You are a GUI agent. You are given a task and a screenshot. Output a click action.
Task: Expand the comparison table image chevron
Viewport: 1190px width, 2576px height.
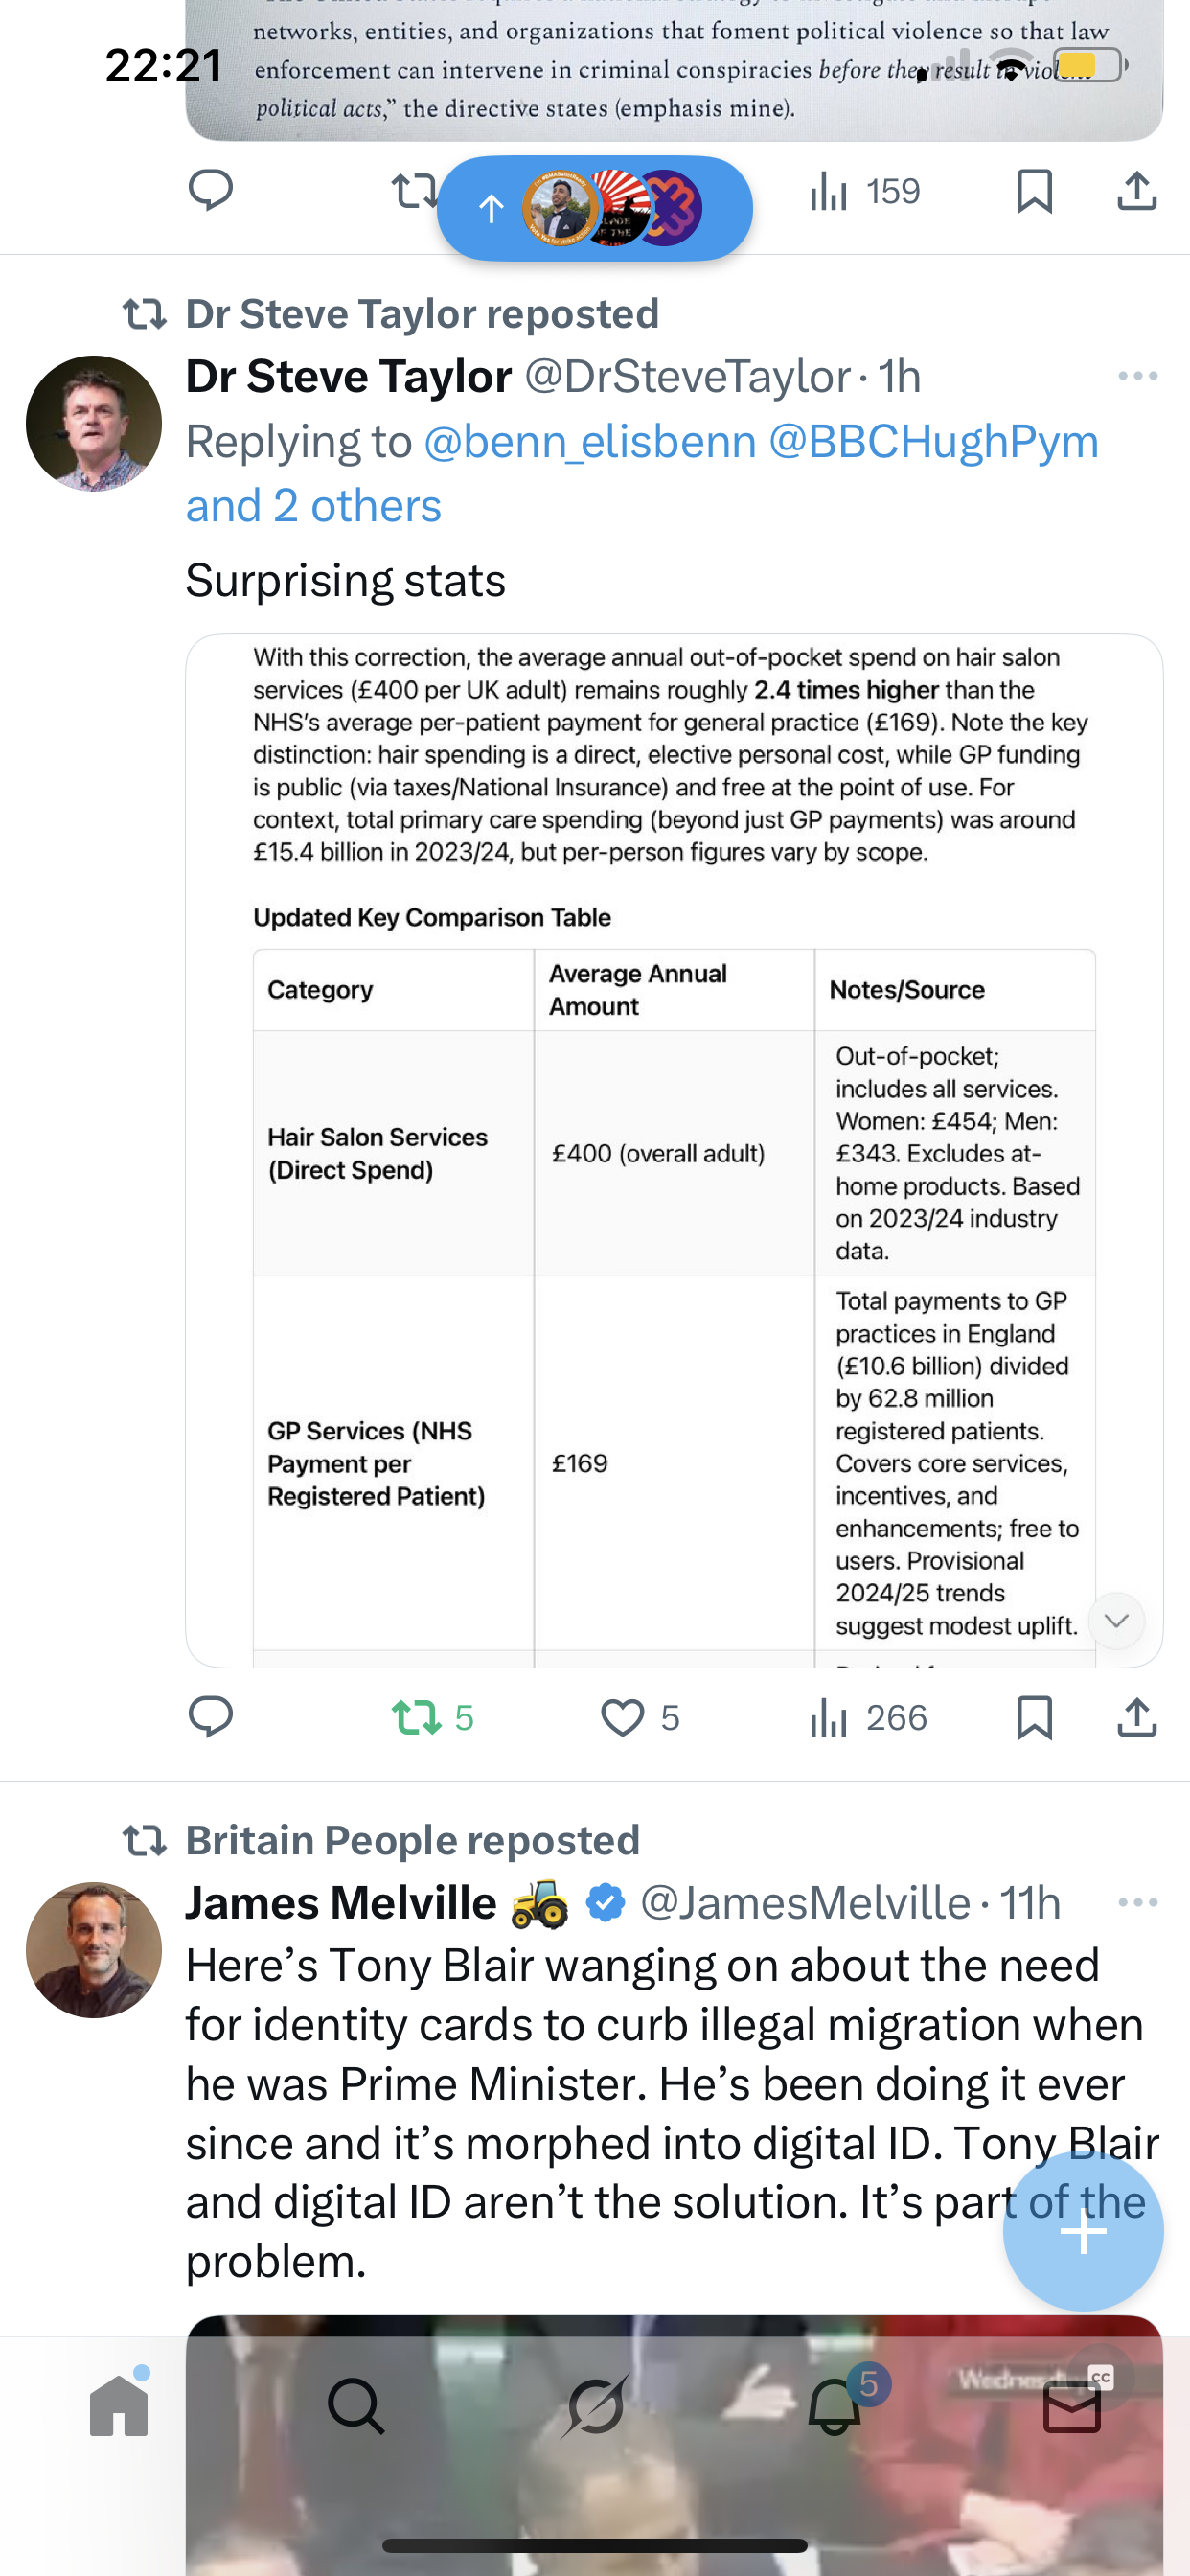(1116, 1620)
